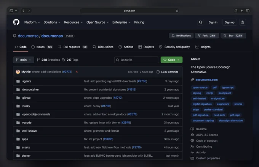Click the folder icon beside apps
Image resolution: width=259 pixels, height=167 pixels.
(x=18, y=139)
